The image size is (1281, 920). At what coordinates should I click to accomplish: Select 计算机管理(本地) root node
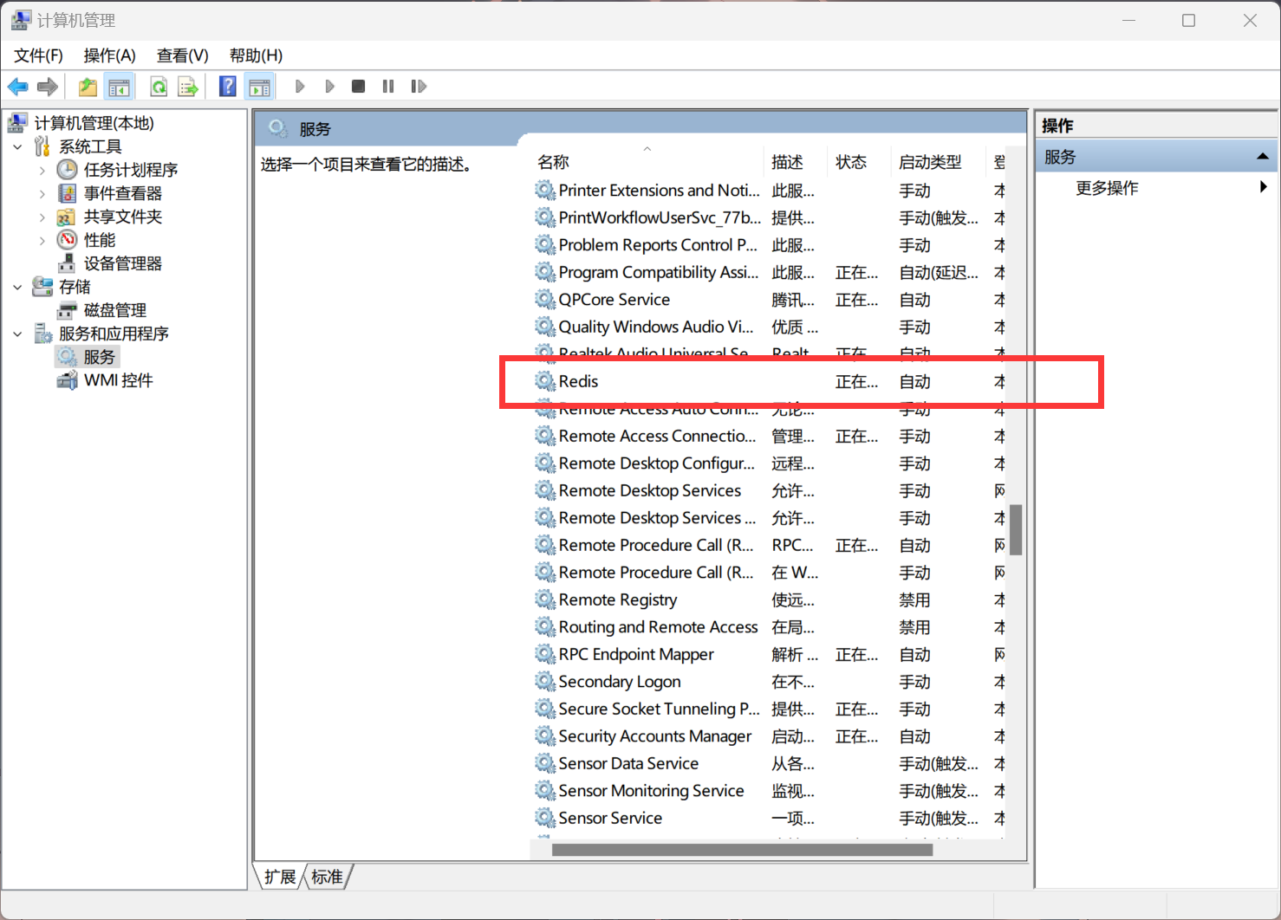(94, 123)
